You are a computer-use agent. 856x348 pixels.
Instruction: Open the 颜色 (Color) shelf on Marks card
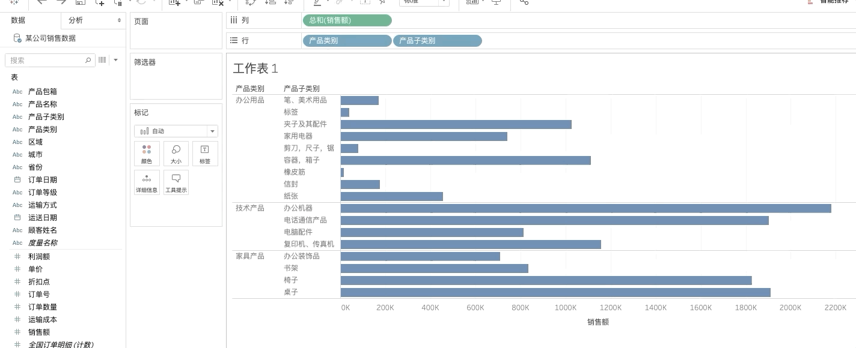click(147, 154)
